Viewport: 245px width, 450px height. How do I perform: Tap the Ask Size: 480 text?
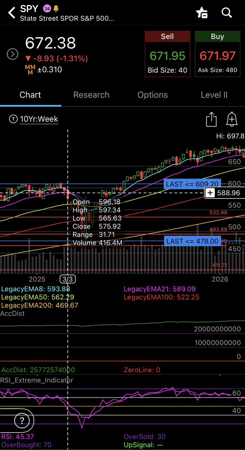tap(218, 70)
